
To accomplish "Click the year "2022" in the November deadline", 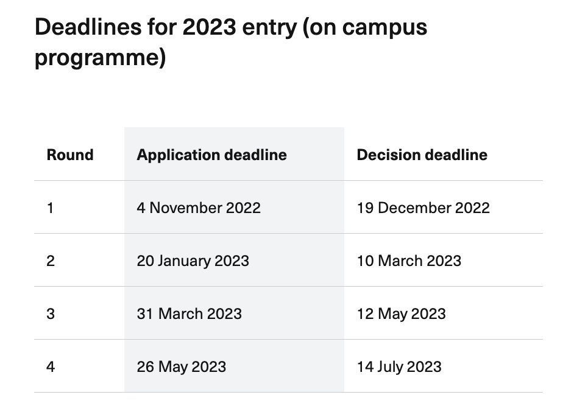I will 243,208.
